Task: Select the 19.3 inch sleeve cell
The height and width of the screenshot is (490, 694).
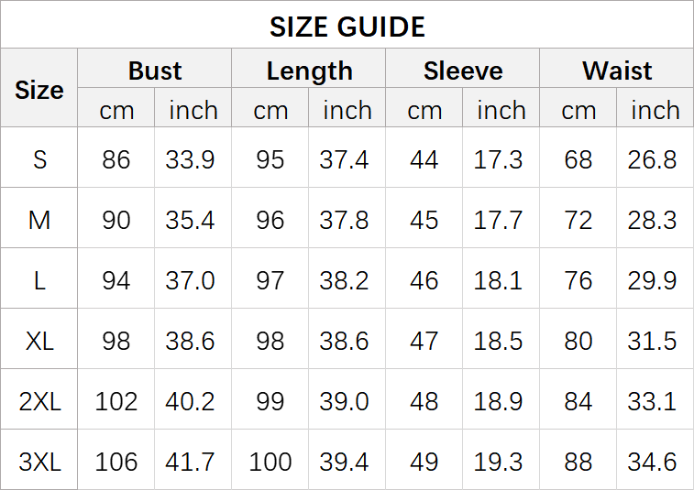Action: 499,463
